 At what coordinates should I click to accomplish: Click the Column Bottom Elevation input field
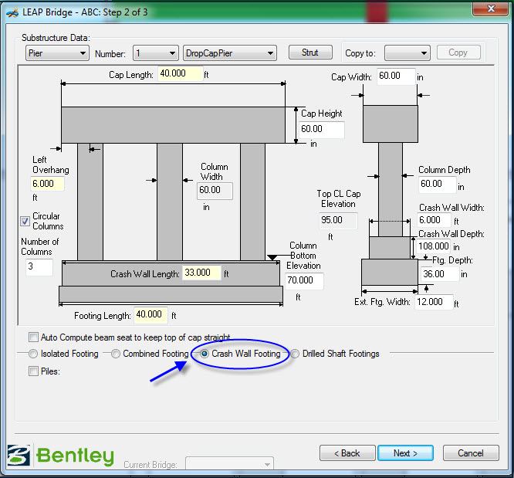click(x=304, y=280)
